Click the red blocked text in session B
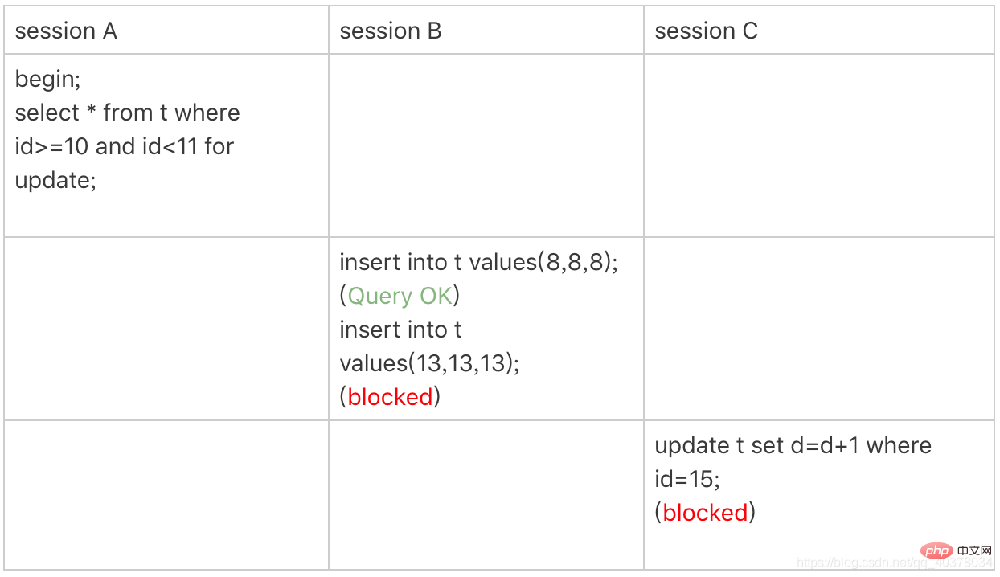The height and width of the screenshot is (577, 1000). (391, 397)
